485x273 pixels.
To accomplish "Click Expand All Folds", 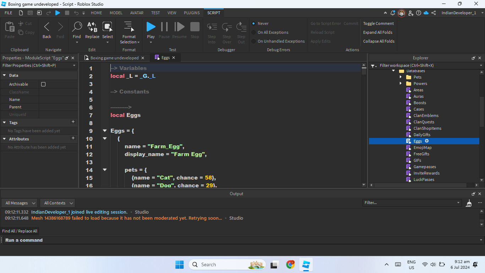I will [378, 32].
